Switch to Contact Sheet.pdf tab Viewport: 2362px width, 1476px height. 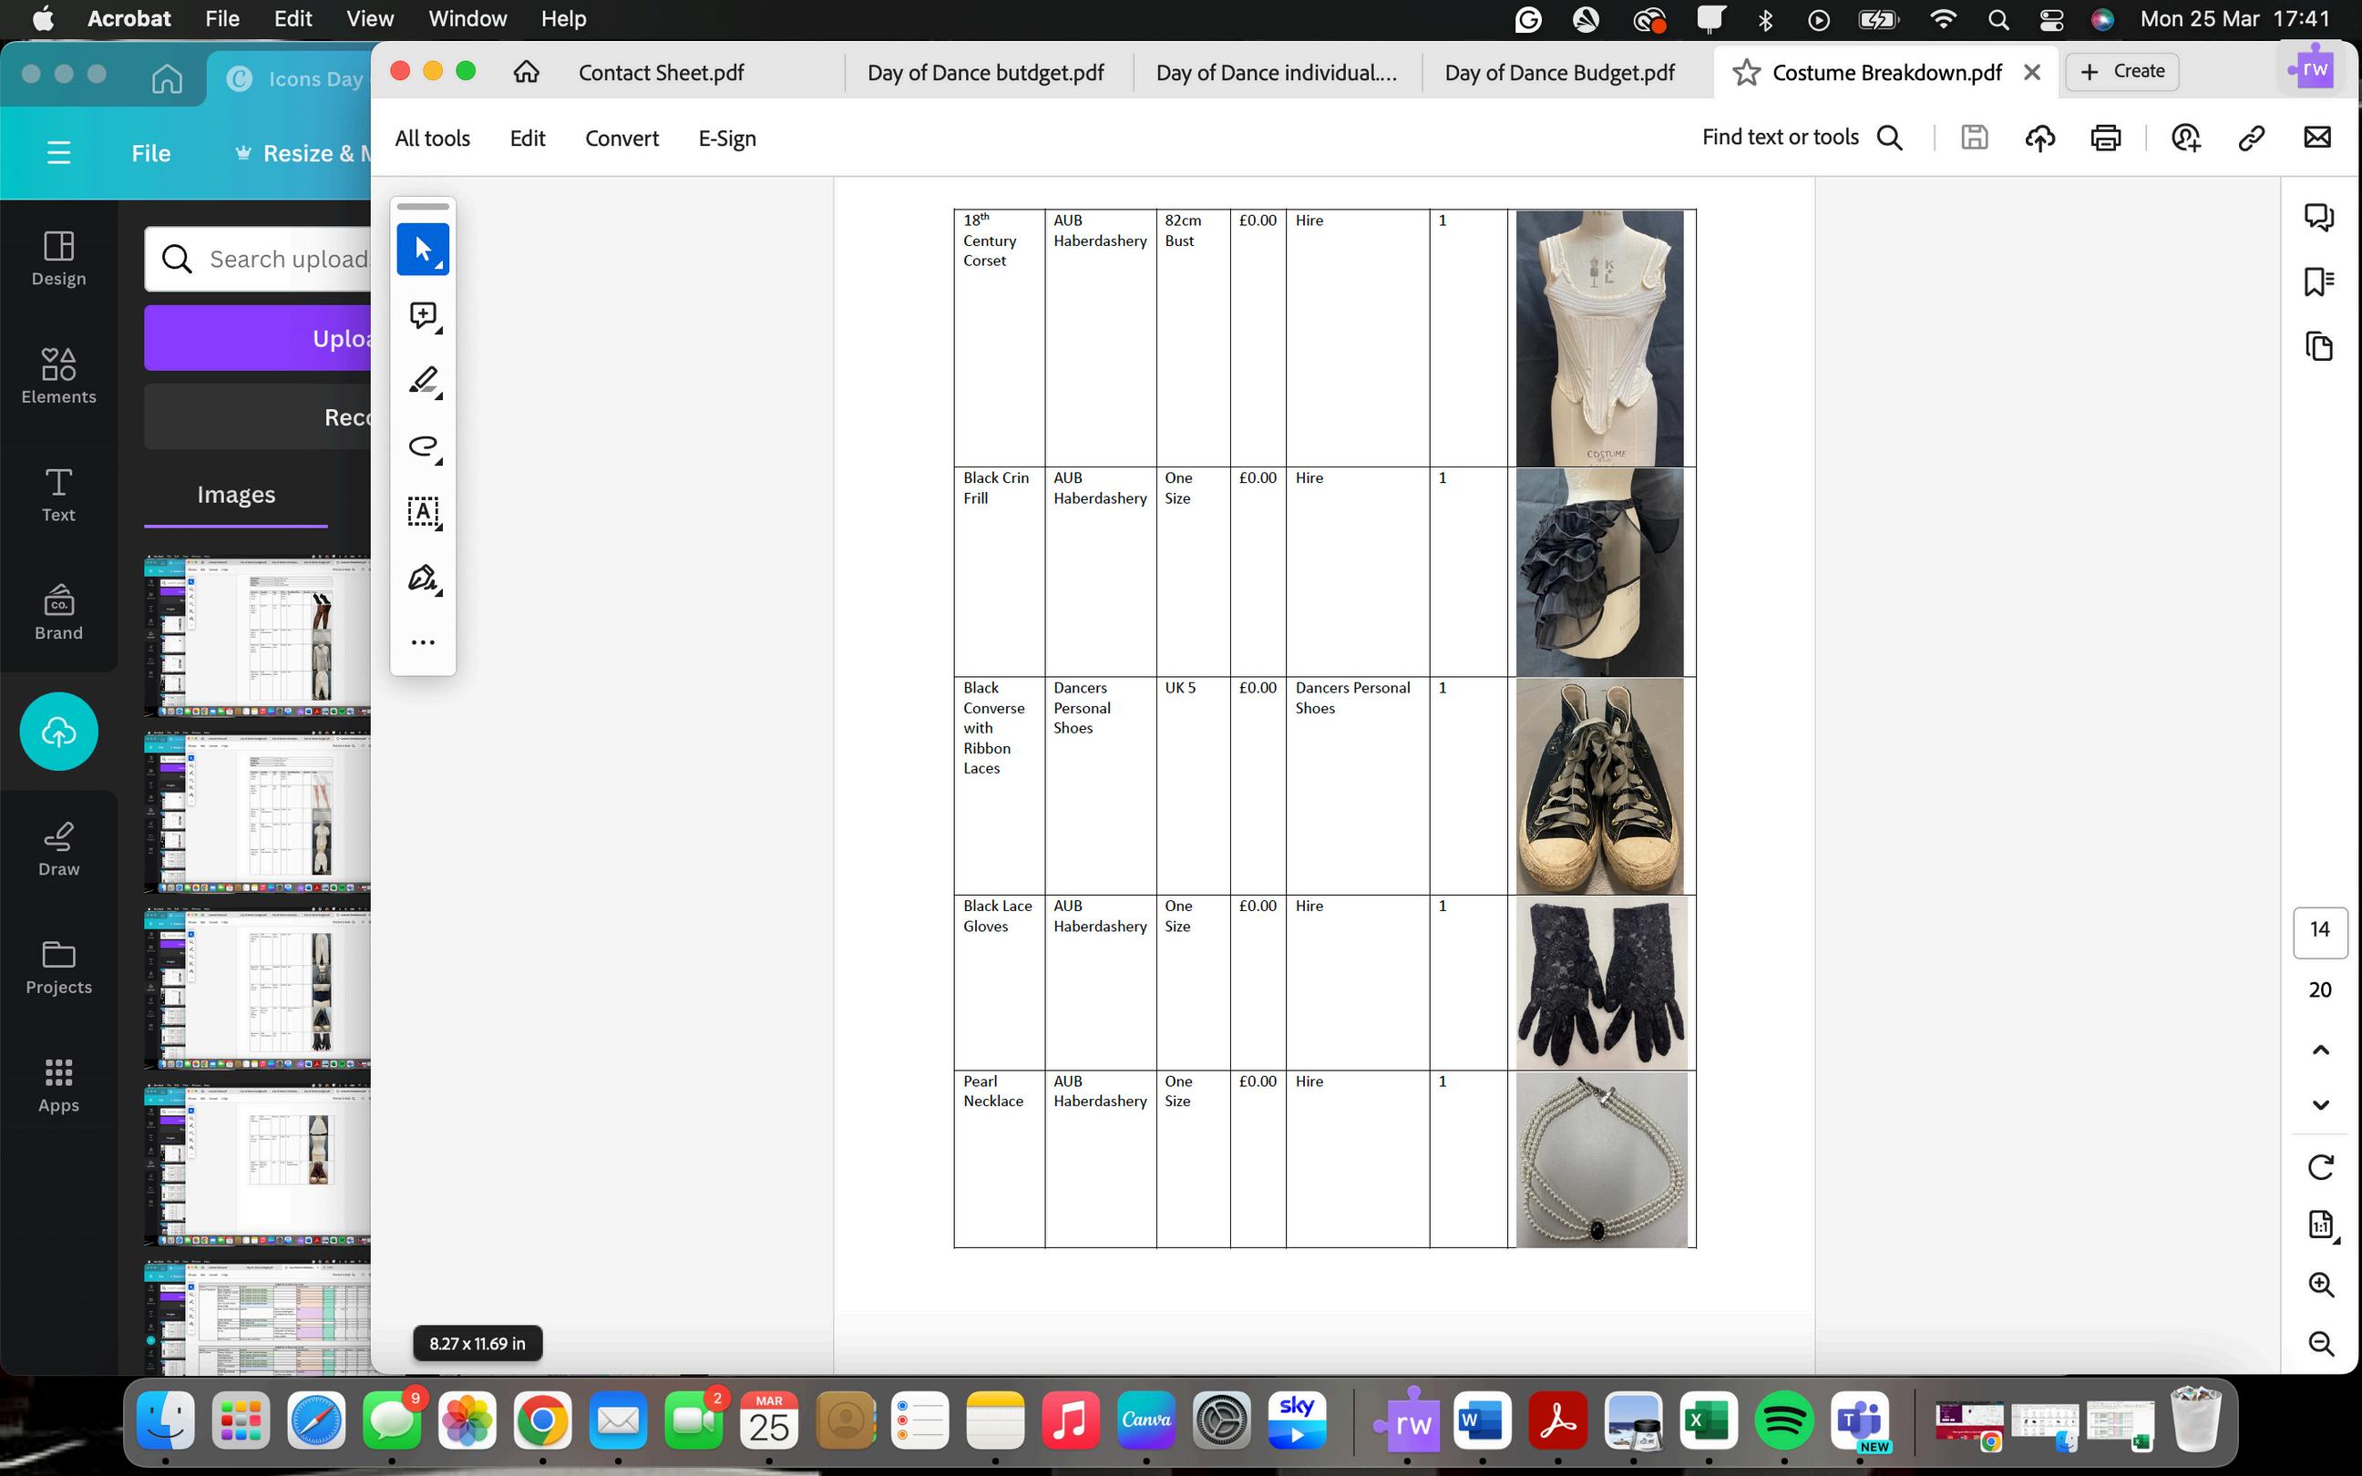(x=661, y=72)
